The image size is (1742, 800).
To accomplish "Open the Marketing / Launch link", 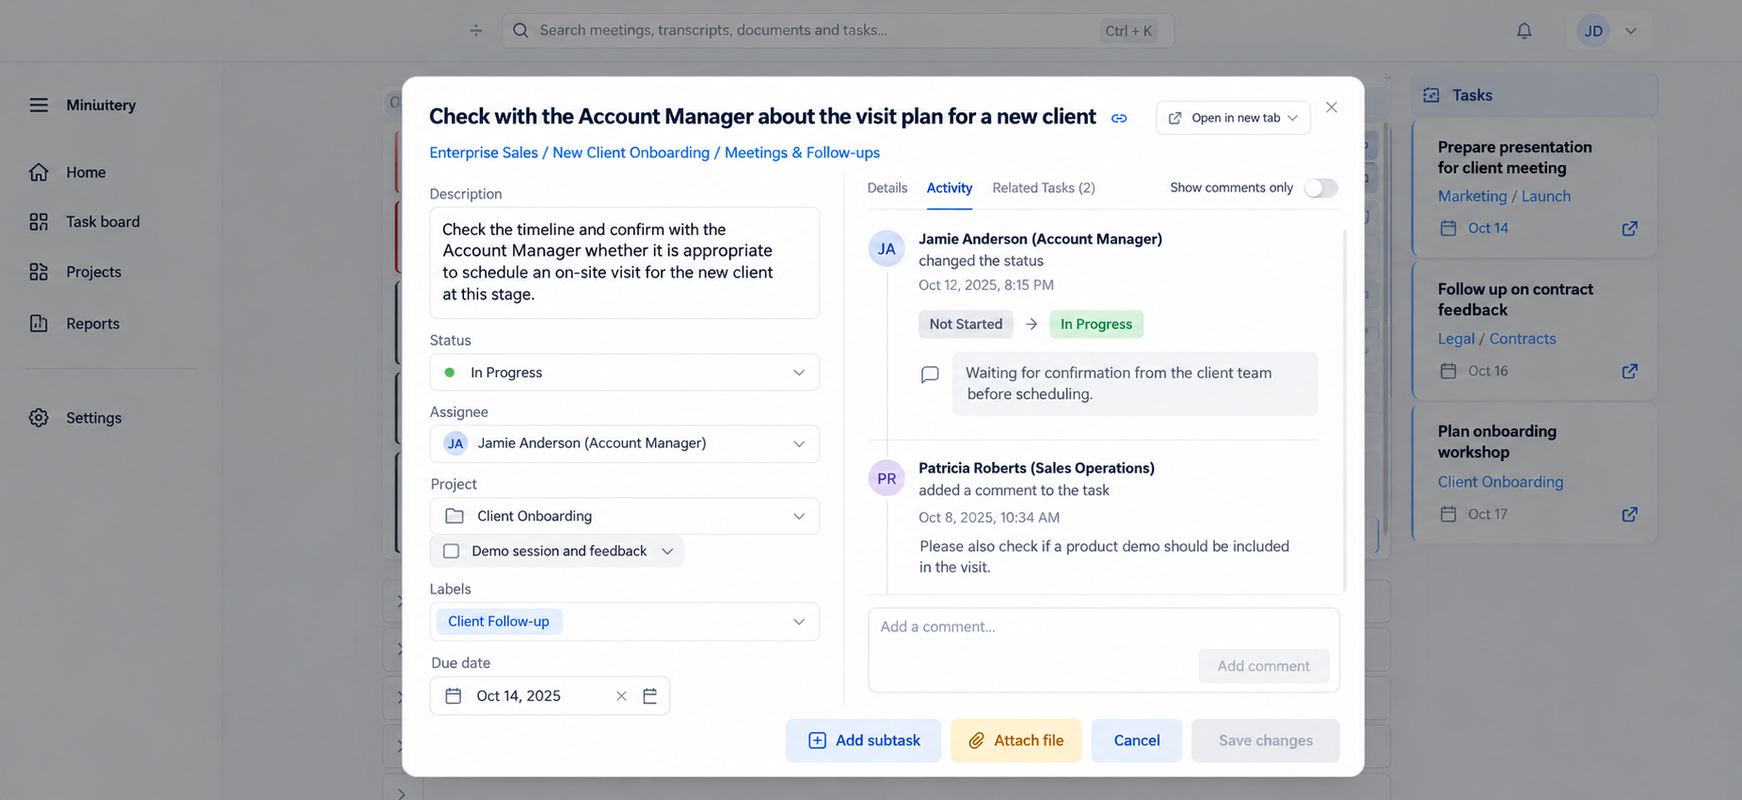I will (1504, 196).
